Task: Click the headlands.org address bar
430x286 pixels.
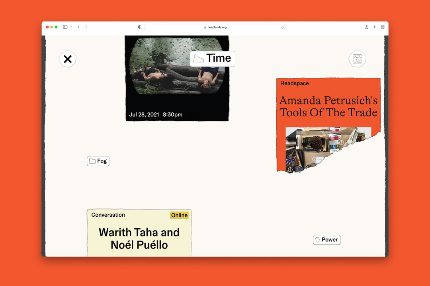Action: pos(215,27)
